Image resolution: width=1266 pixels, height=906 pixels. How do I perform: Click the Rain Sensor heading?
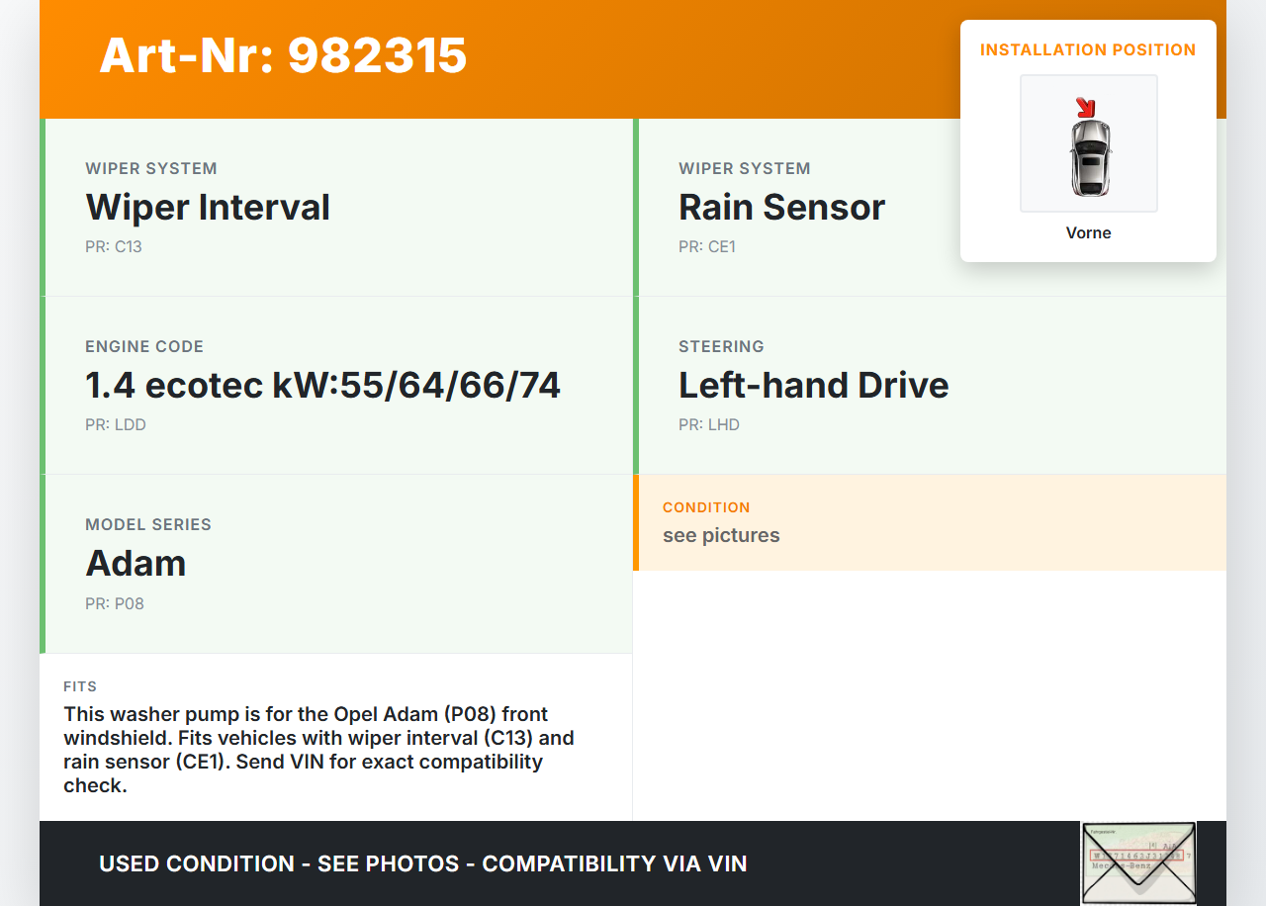[x=781, y=208]
